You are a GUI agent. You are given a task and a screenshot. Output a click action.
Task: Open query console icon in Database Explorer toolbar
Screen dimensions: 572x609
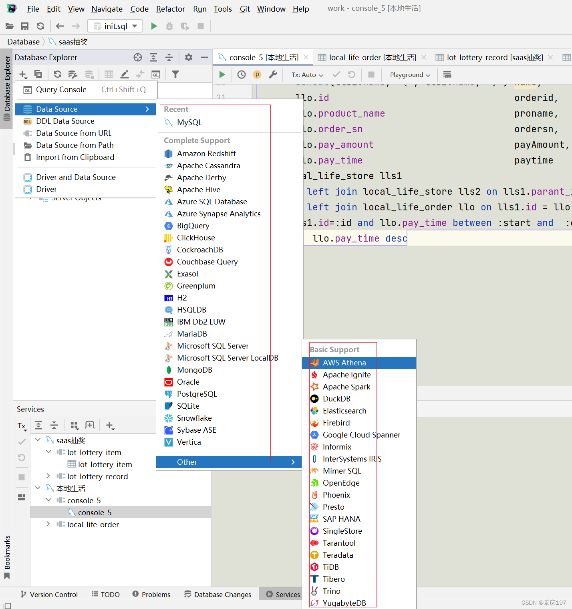click(156, 74)
